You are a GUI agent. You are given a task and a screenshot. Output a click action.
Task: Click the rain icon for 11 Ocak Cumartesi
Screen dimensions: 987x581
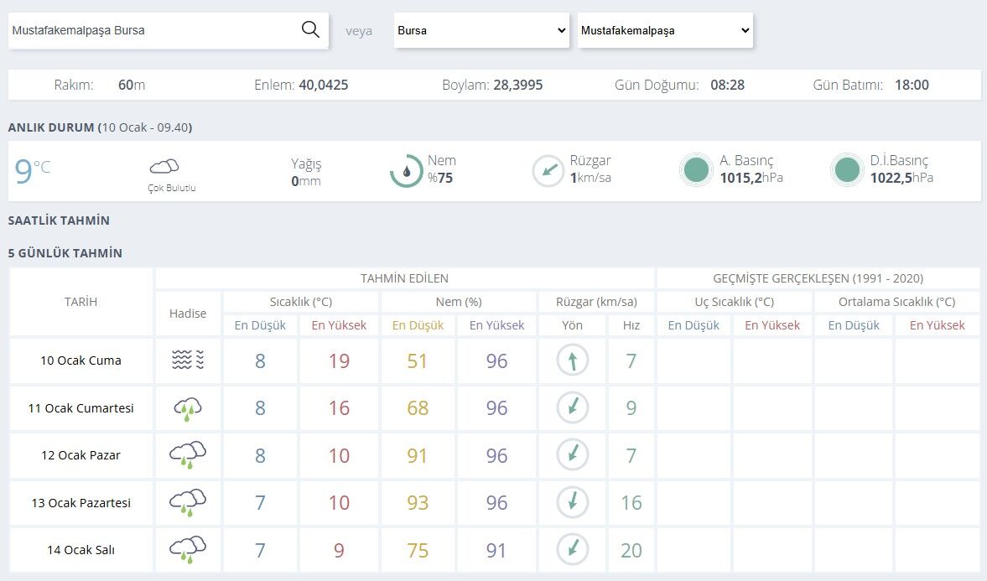click(188, 408)
